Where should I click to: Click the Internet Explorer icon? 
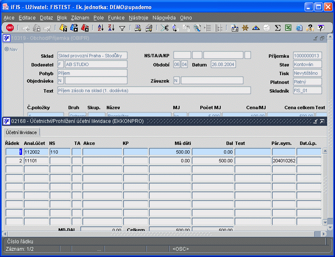click(x=299, y=28)
